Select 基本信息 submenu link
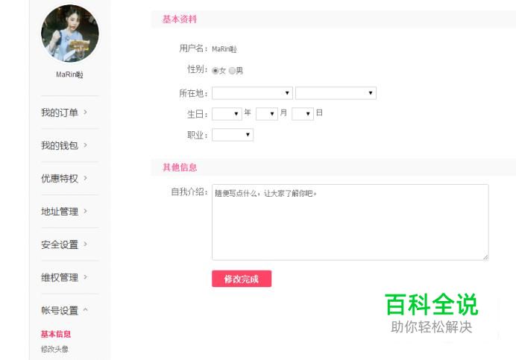Viewport: 516px width, 360px height. (x=56, y=334)
